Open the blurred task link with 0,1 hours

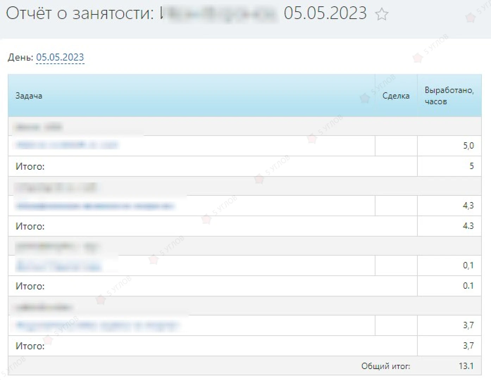(58, 266)
